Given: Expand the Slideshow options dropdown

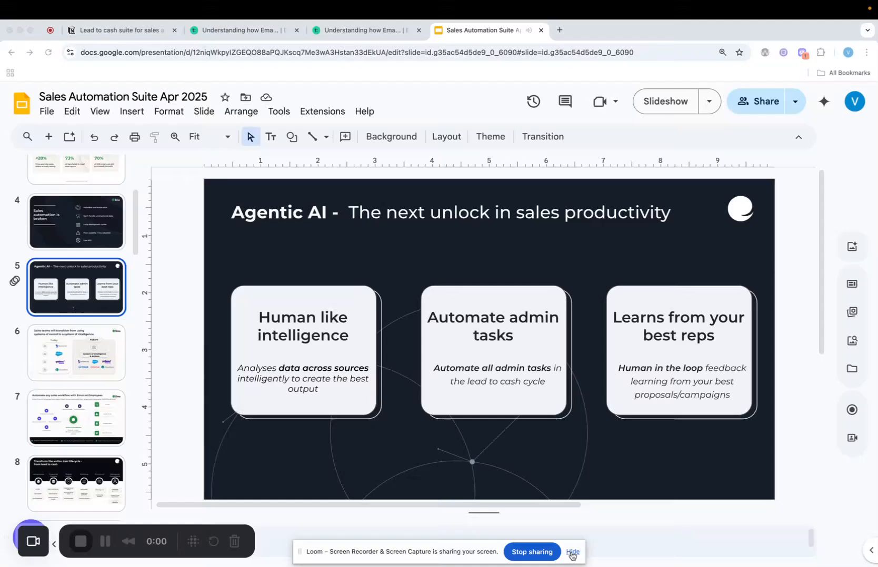Looking at the screenshot, I should [x=709, y=101].
